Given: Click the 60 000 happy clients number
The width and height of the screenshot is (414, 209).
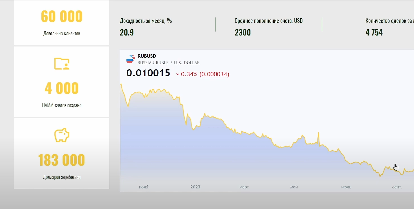Looking at the screenshot, I should (62, 17).
